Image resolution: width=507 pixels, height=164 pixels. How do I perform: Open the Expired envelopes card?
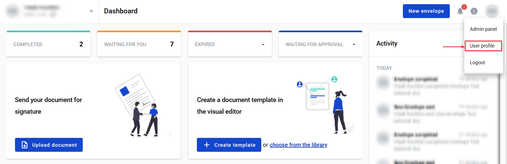(x=230, y=44)
